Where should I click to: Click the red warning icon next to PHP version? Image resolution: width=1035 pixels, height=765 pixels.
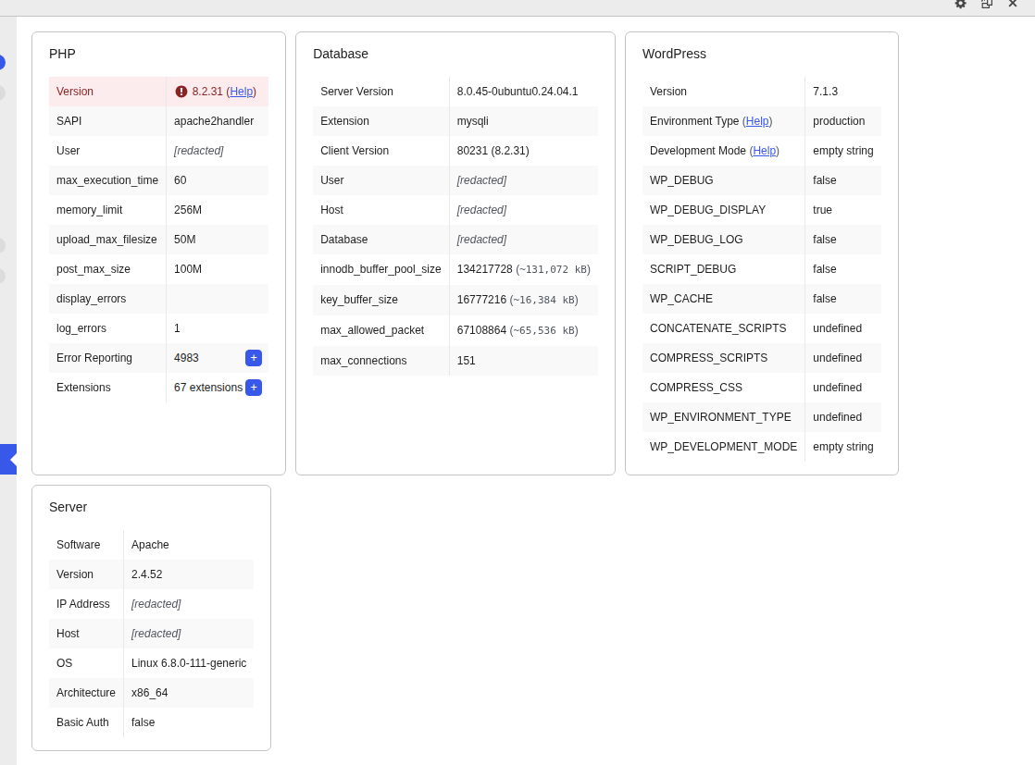(x=181, y=92)
